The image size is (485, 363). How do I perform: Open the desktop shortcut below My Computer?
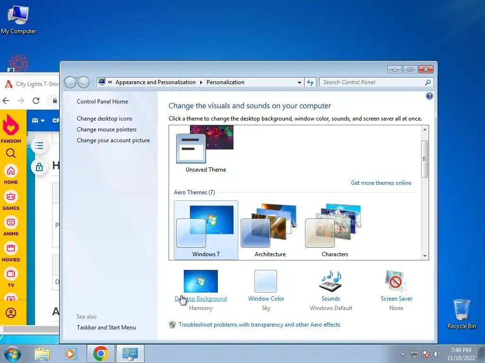point(18,63)
